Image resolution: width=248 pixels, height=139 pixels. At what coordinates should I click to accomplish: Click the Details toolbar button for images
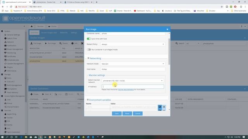(64, 43)
